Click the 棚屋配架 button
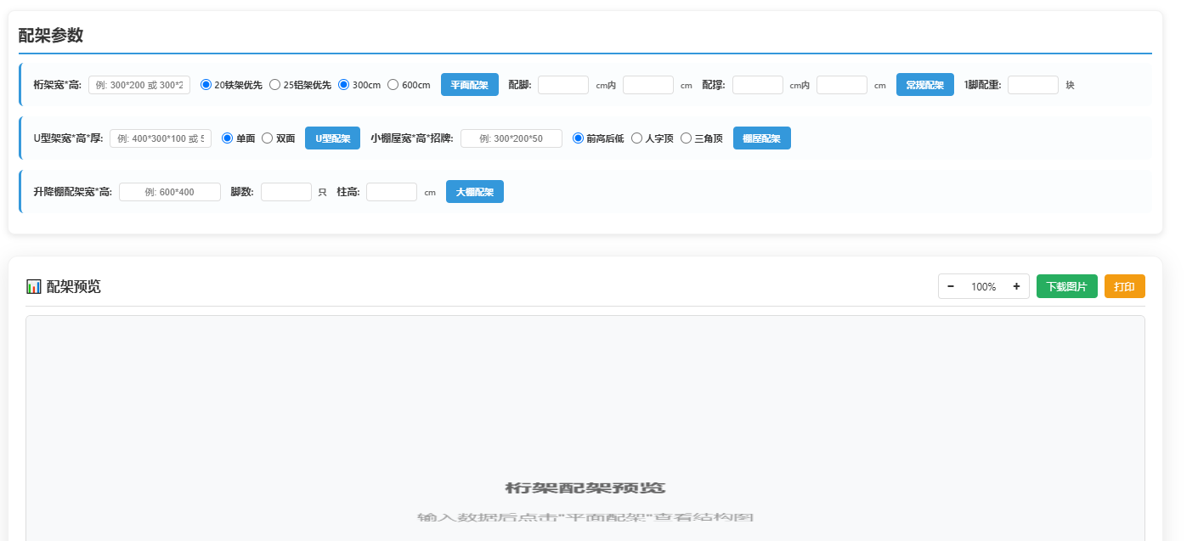Screen dimensions: 1198x541 pos(761,138)
